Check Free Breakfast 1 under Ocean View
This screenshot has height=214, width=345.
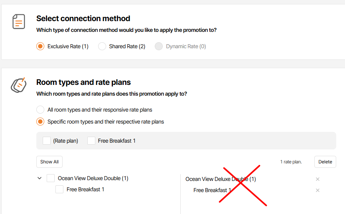59,189
